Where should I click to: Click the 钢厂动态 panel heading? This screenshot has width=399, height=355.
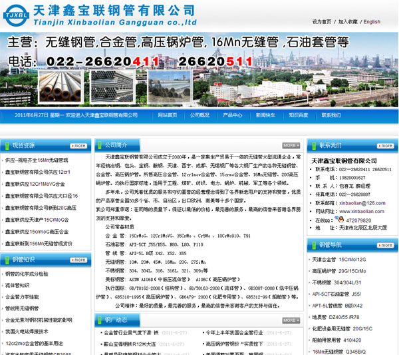[x=116, y=320]
